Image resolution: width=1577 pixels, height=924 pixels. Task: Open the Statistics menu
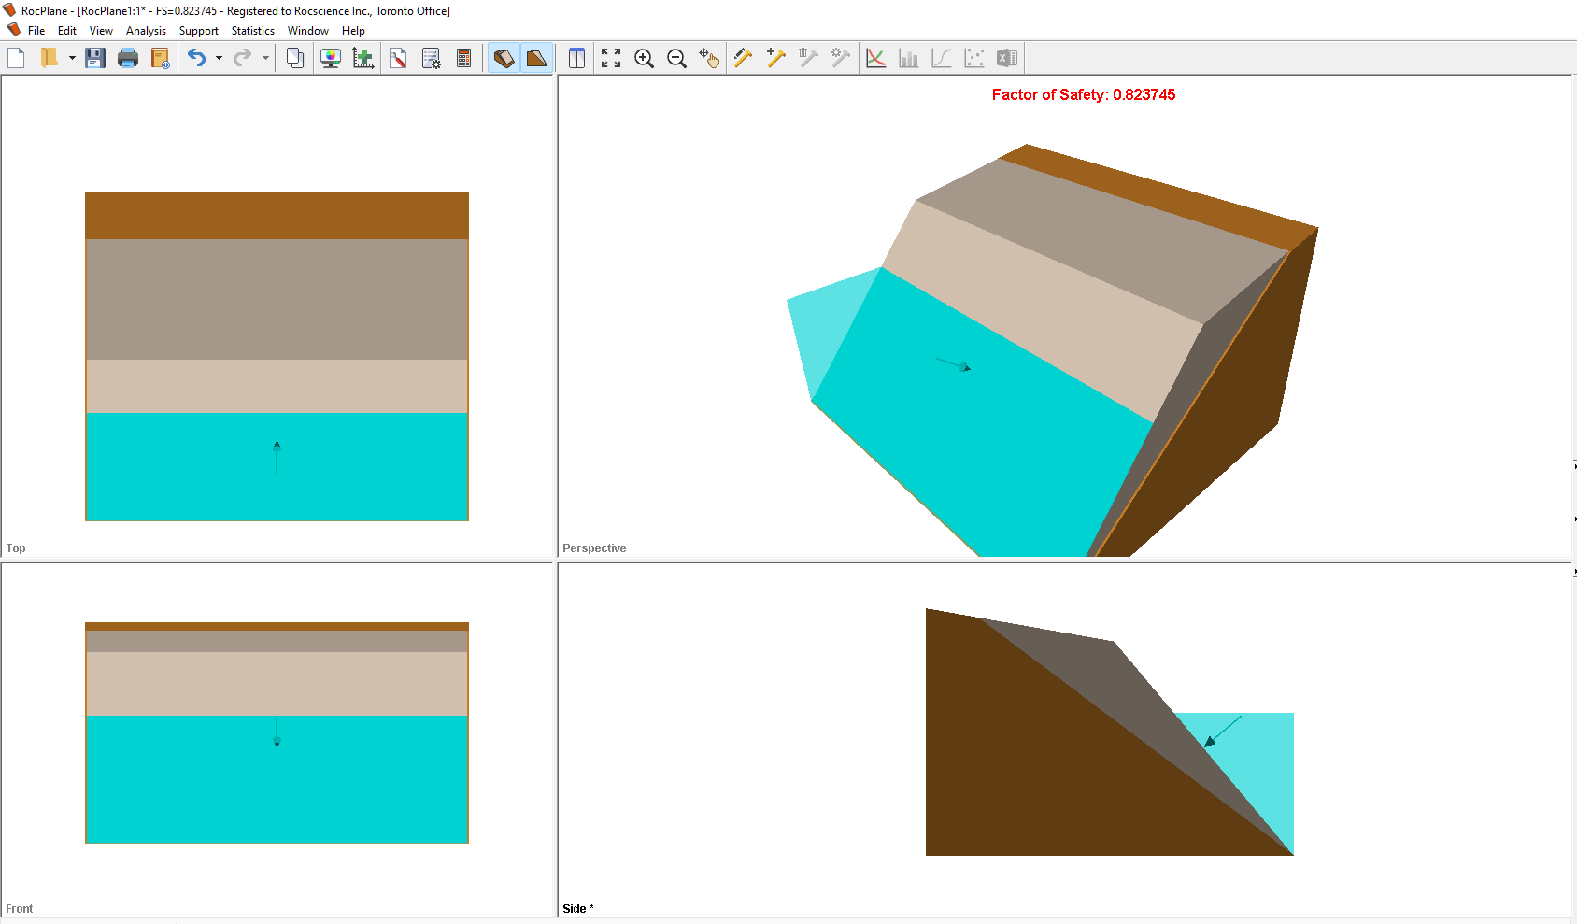coord(253,31)
